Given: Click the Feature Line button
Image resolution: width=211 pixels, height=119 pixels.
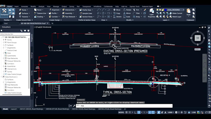Looking at the screenshot, I should click(41, 13).
